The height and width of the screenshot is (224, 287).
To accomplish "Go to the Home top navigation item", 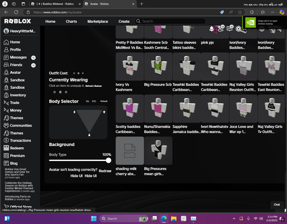I will coord(51,21).
